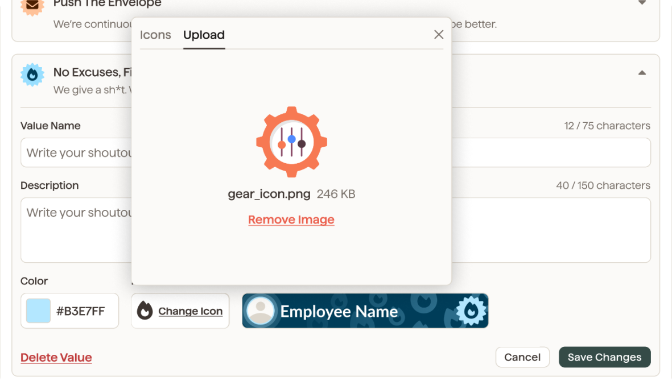The width and height of the screenshot is (672, 385).
Task: Click the #B3E7FF hex color value
Action: click(x=81, y=311)
